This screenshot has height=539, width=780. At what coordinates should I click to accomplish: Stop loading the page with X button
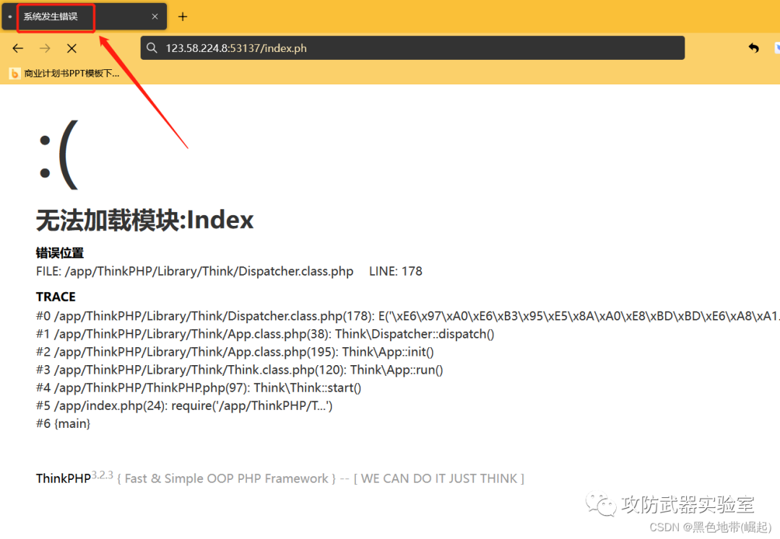pos(71,48)
